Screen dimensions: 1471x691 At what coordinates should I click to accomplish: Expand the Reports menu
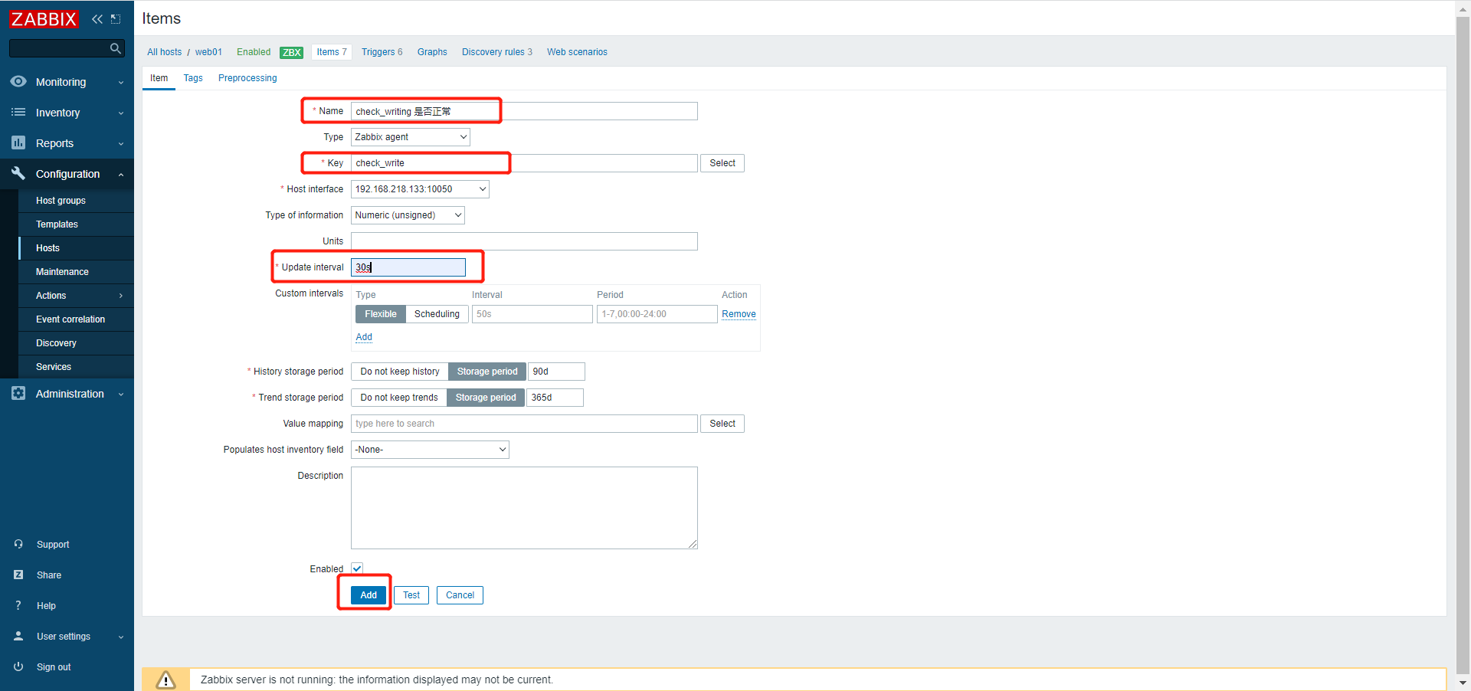tap(121, 143)
